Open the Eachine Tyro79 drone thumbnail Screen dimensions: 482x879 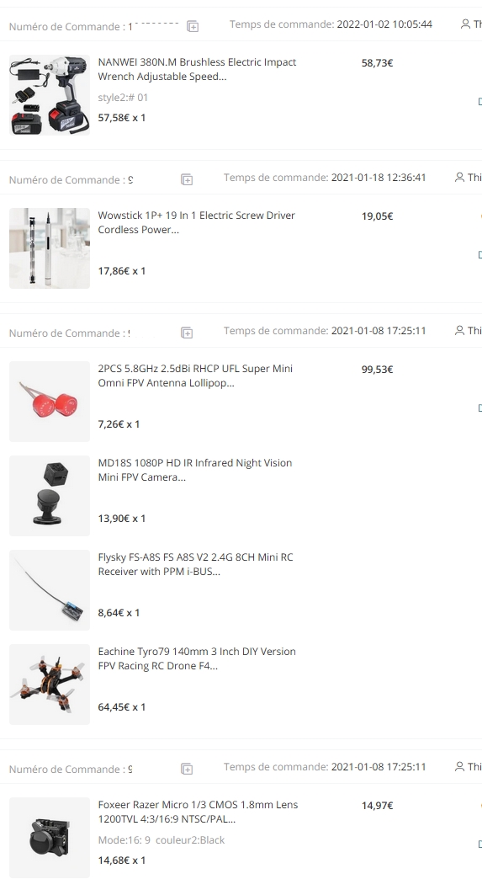click(x=50, y=684)
